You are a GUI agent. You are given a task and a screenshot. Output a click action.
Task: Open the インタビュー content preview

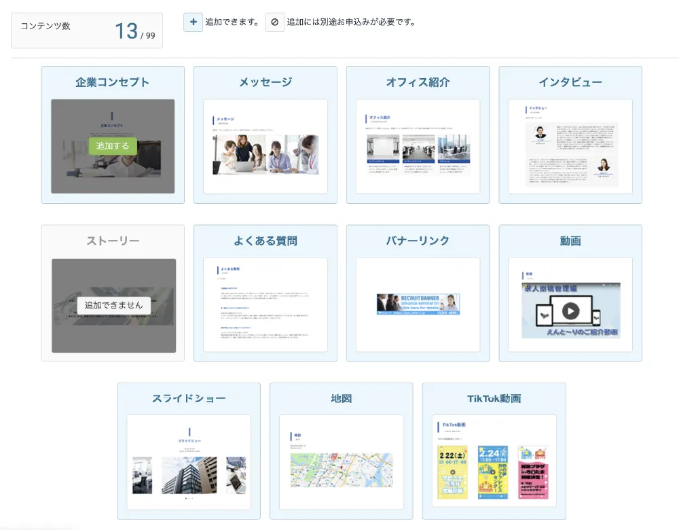(570, 146)
